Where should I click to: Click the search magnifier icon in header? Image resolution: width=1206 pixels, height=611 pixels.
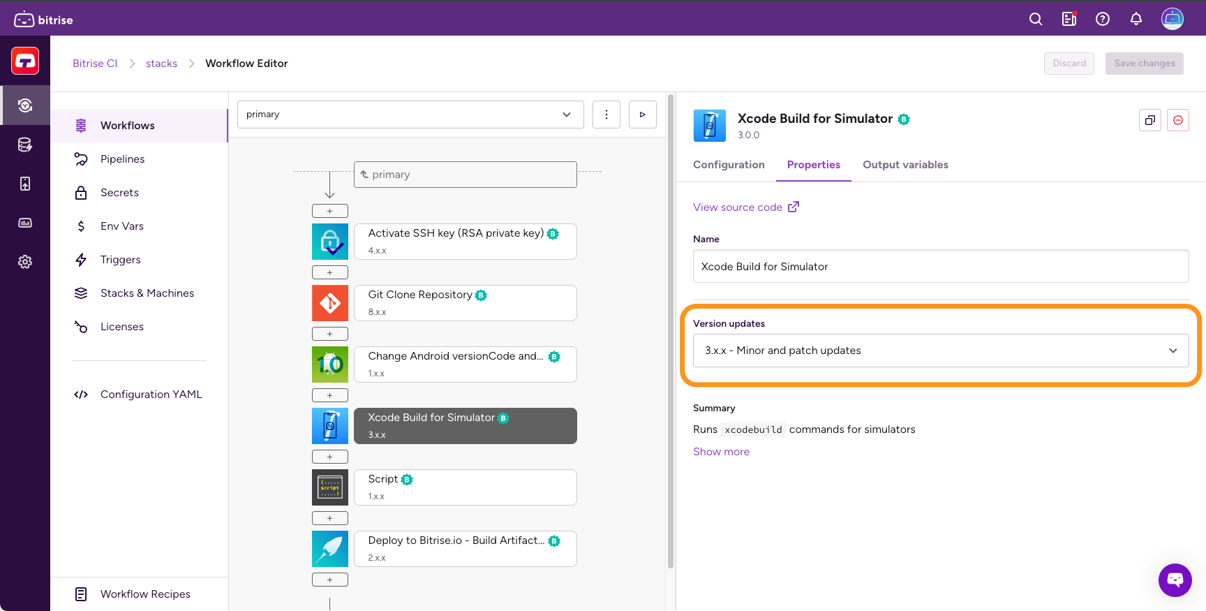point(1036,20)
